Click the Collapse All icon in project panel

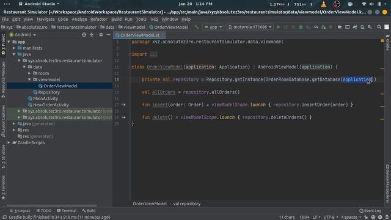coord(92,35)
